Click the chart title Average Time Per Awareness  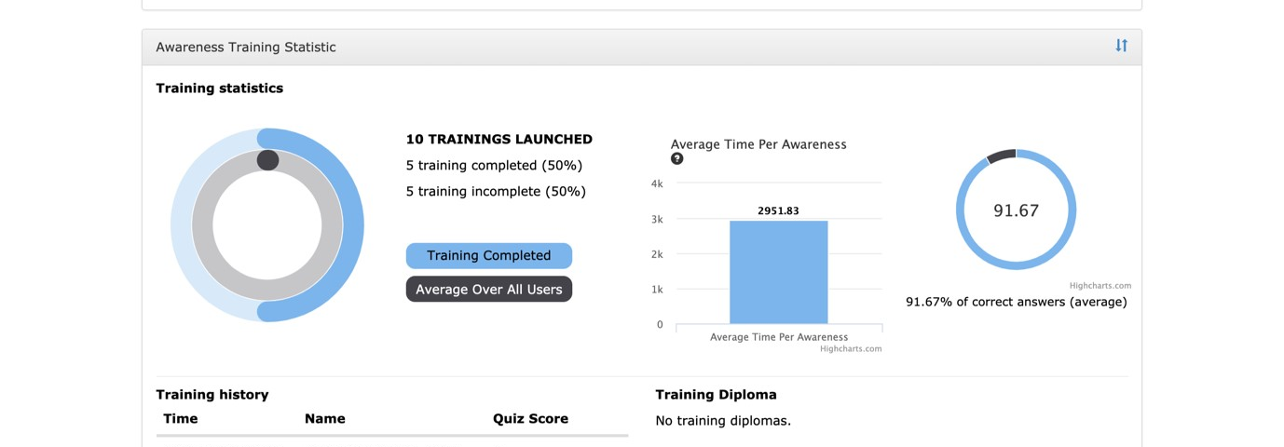758,144
